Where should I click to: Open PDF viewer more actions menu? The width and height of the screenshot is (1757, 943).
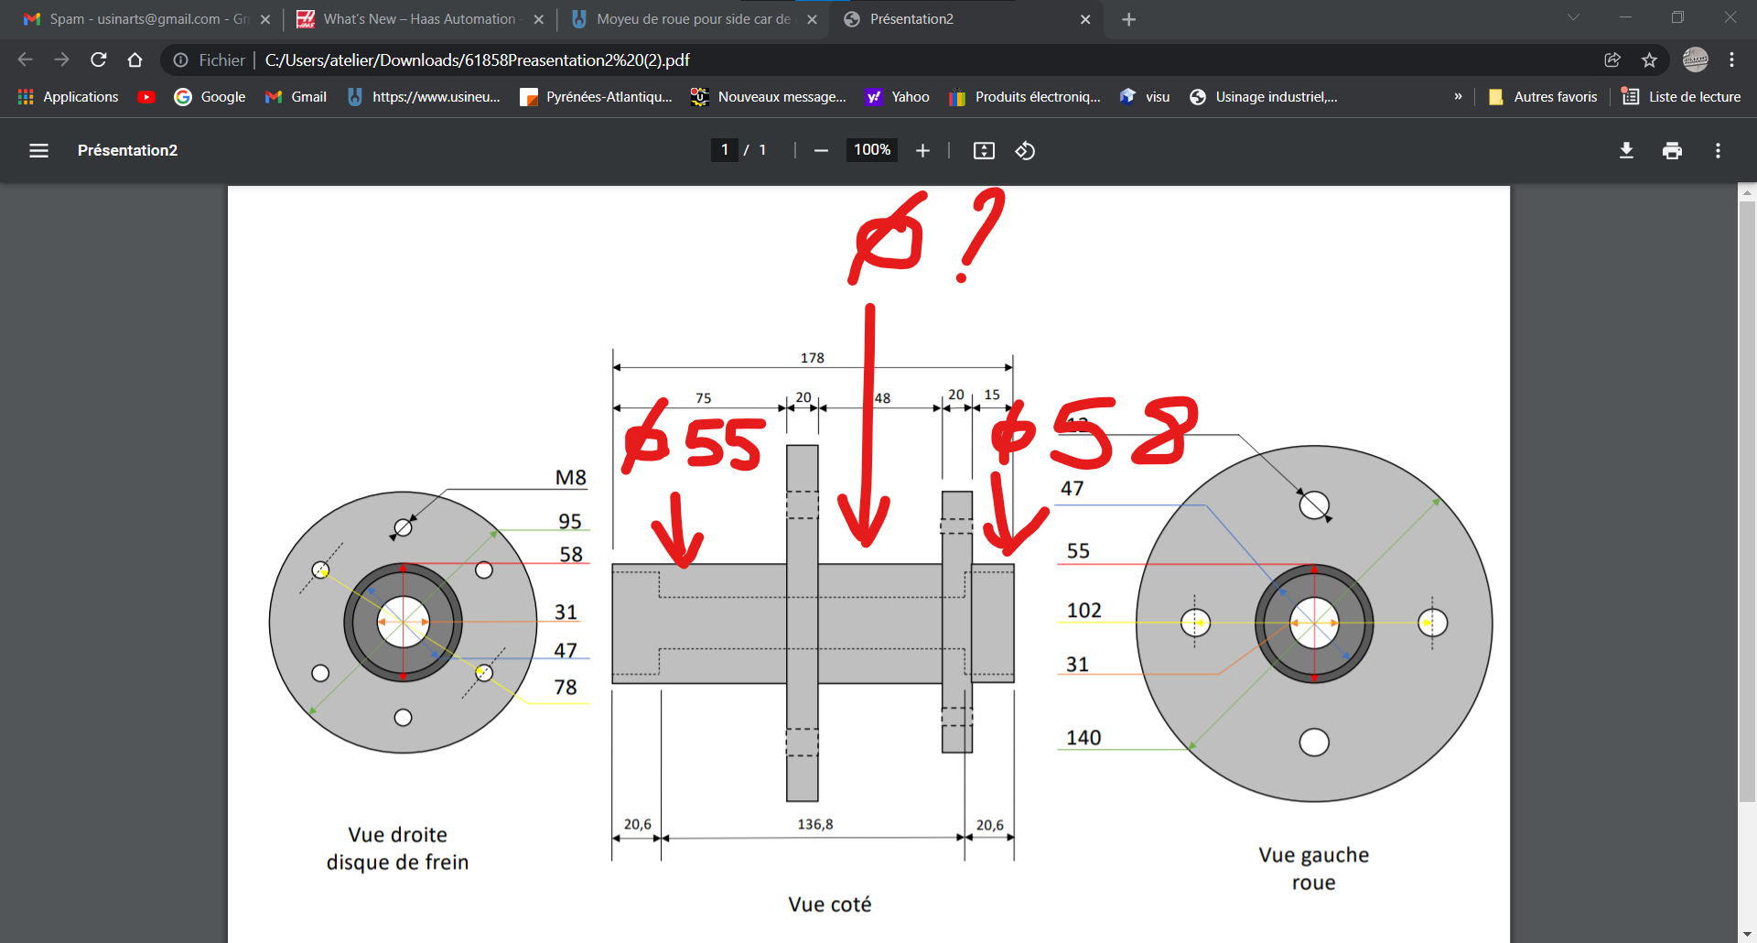click(1718, 150)
